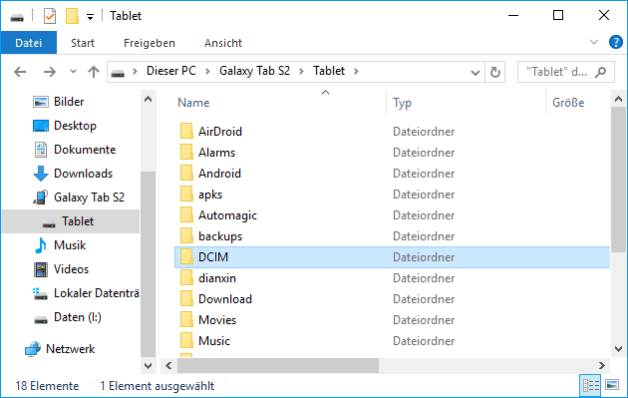Image resolution: width=628 pixels, height=398 pixels.
Task: Click the file list scroll down arrow
Action: click(618, 349)
